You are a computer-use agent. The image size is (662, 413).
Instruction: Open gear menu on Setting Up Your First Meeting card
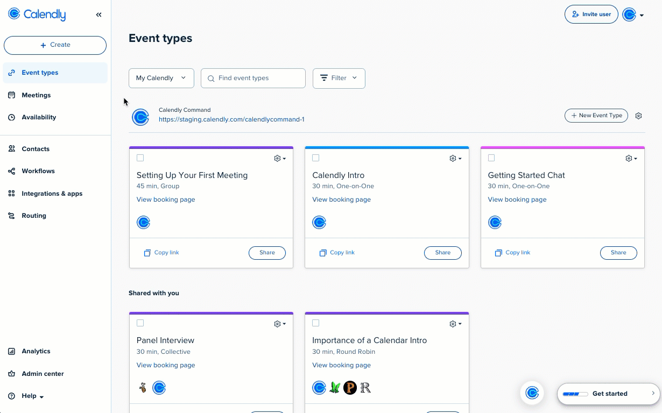point(280,159)
